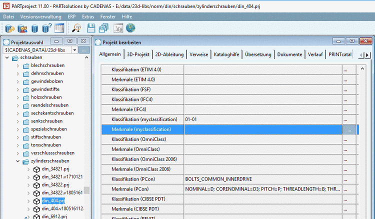Click the magnifier text search icon
This screenshot has height=219, width=375.
77,28
